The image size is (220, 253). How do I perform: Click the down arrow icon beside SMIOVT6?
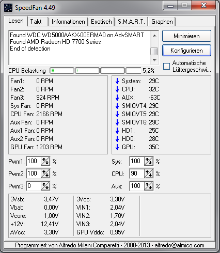117,122
